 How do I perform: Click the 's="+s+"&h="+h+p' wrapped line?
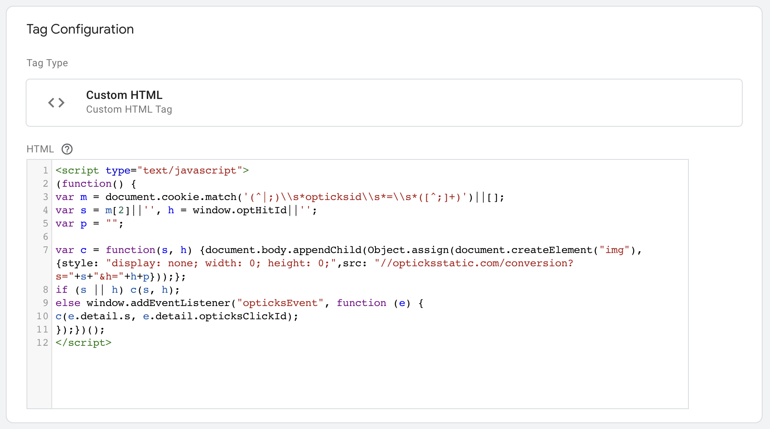121,276
